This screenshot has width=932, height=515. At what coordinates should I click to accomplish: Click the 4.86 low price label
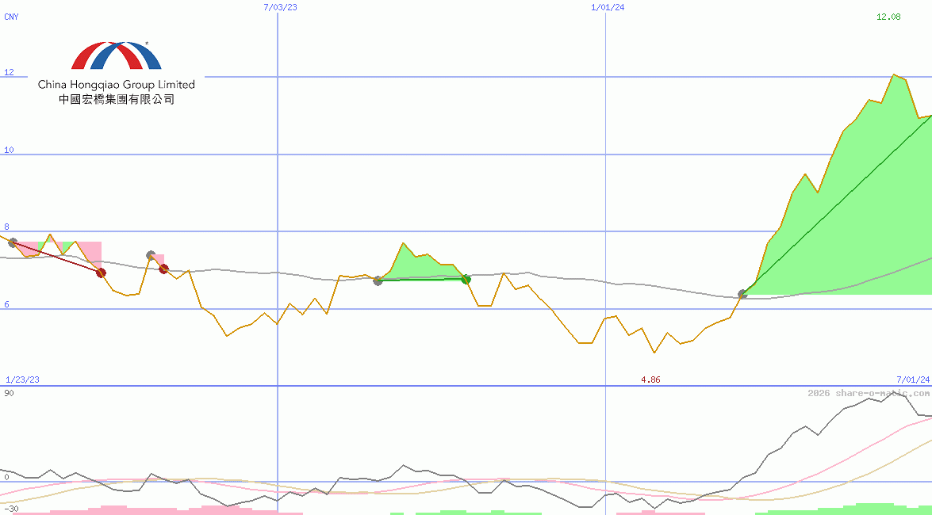tap(650, 380)
